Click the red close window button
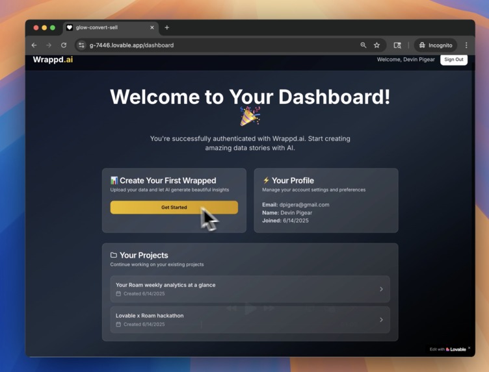 pos(36,28)
